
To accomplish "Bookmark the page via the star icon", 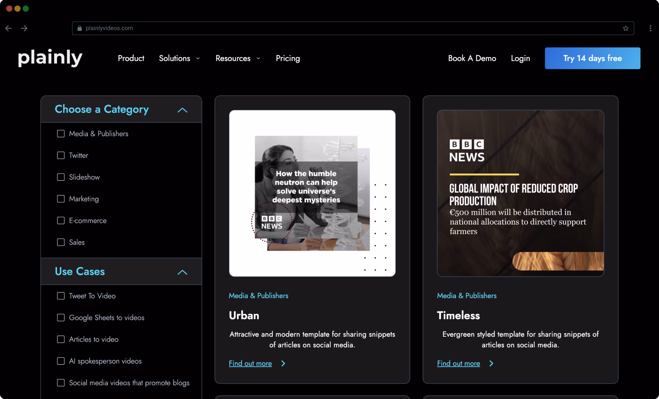I will click(x=626, y=28).
